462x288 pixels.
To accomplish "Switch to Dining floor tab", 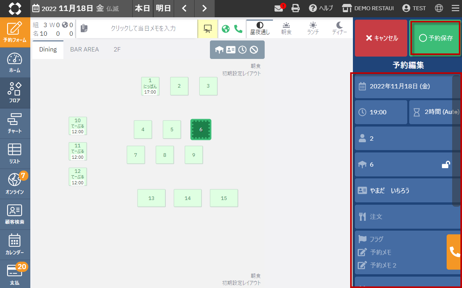I will click(x=48, y=50).
